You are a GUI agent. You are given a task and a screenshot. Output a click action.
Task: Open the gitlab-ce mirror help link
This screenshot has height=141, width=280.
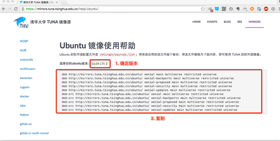[26, 124]
